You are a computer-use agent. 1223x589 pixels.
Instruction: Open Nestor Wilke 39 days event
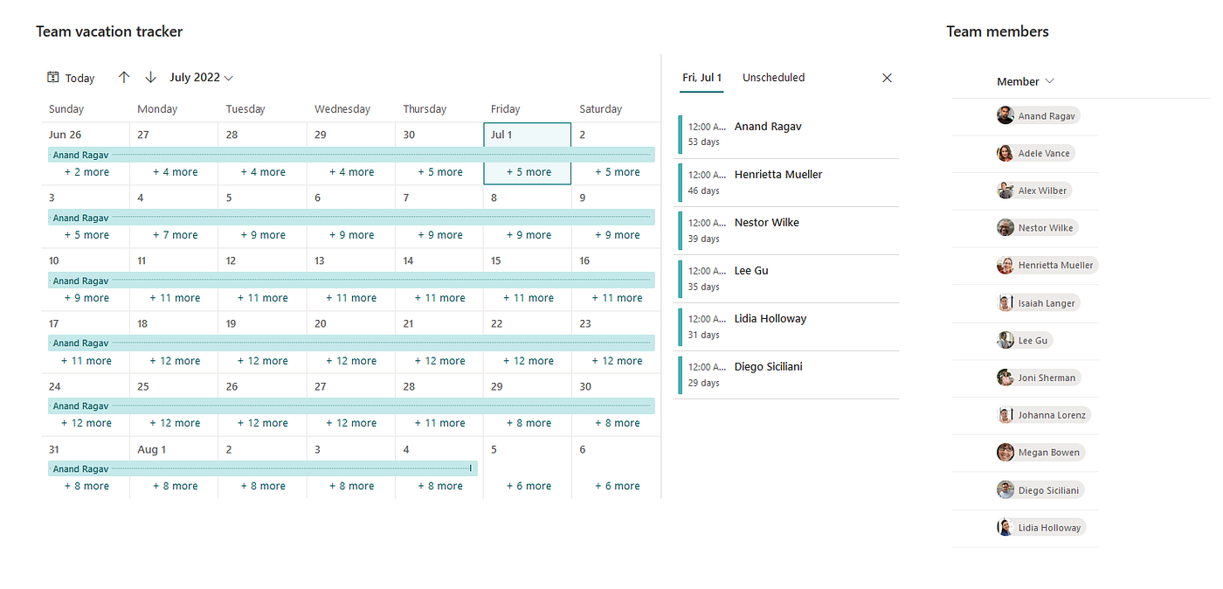pyautogui.click(x=789, y=231)
